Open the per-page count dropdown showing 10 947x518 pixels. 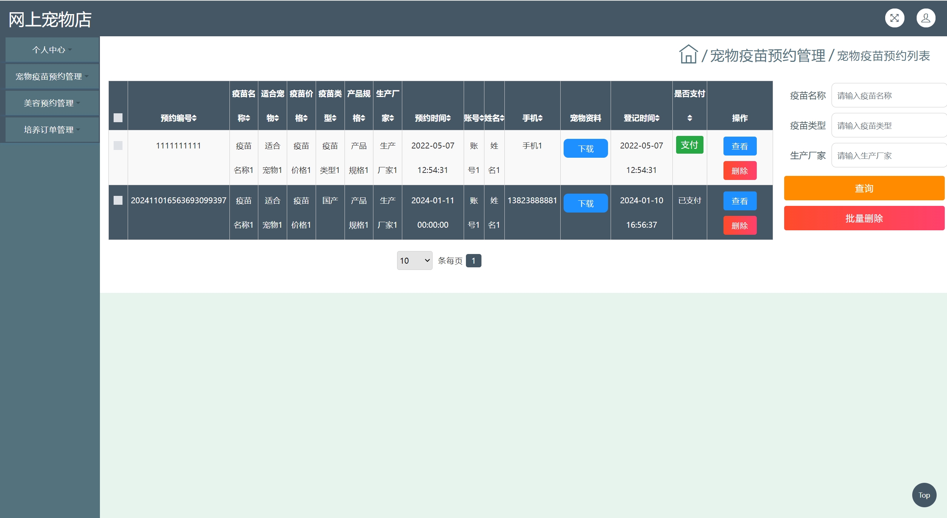(x=414, y=261)
